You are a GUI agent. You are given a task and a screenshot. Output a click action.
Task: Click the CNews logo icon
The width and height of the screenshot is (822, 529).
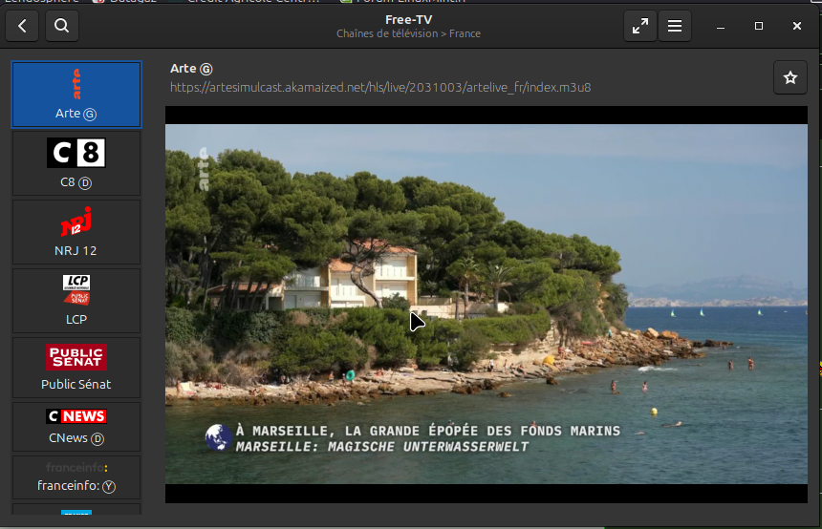click(x=76, y=416)
